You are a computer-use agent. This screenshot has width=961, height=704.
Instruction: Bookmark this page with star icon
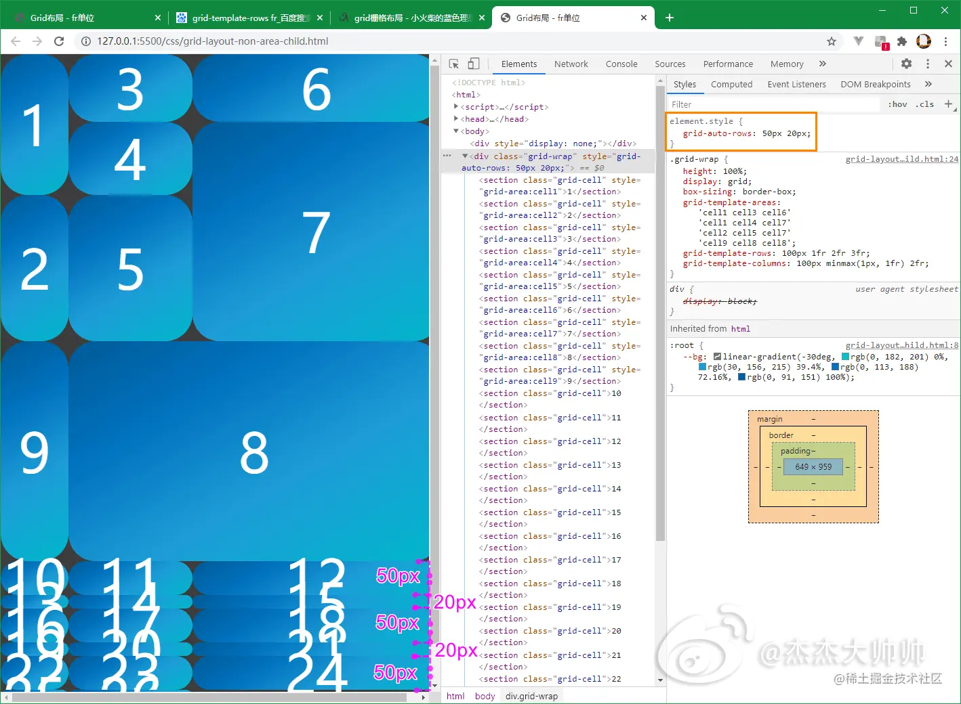[832, 41]
